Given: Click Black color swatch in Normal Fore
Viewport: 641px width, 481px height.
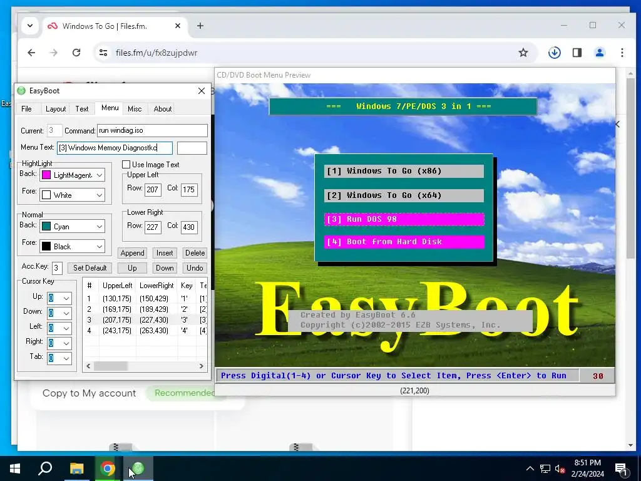Looking at the screenshot, I should (46, 247).
